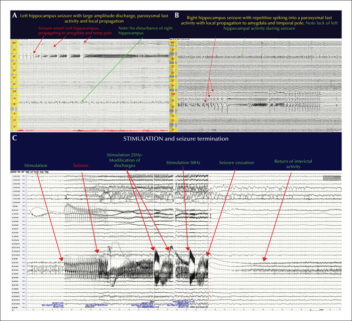The width and height of the screenshot is (352, 321).
Task: Click the U' electrode label in panel A
Action: tap(15, 78)
